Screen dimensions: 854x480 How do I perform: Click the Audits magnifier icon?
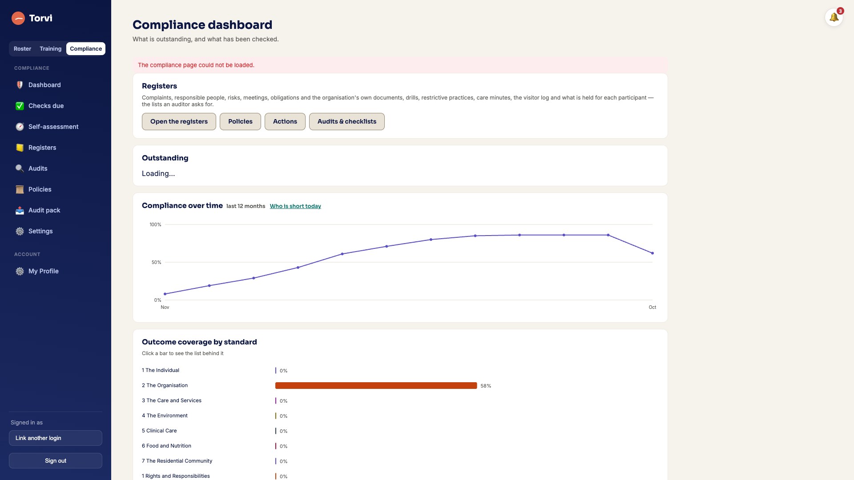point(20,168)
